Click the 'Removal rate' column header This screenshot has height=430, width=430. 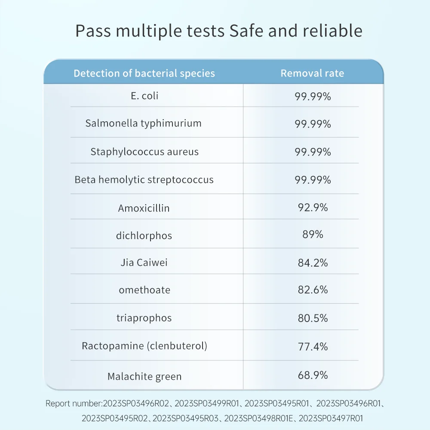(x=312, y=73)
